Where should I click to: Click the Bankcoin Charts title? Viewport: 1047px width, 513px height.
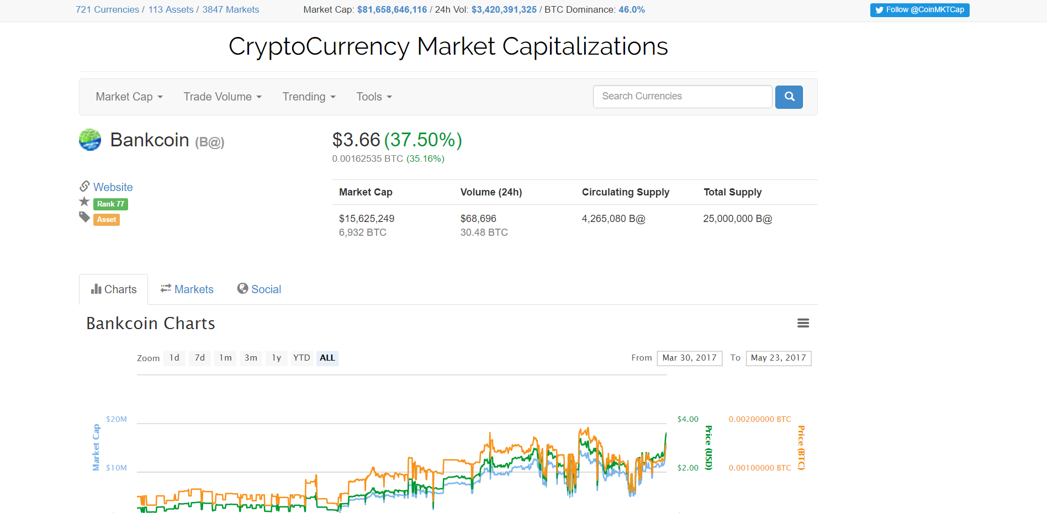151,324
